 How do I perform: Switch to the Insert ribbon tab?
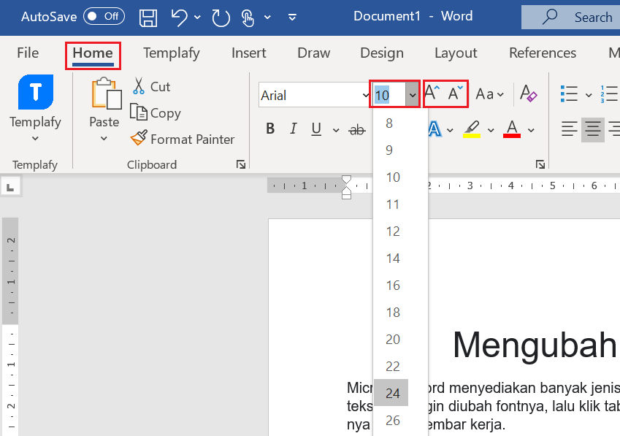pyautogui.click(x=248, y=53)
